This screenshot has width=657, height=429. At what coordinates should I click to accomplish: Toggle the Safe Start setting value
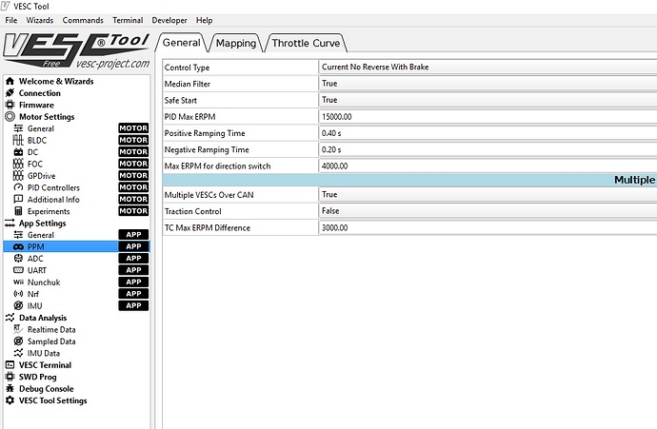point(486,100)
